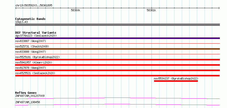Open the nsv833887 (Wong2007) variant label

pyautogui.click(x=31, y=41)
